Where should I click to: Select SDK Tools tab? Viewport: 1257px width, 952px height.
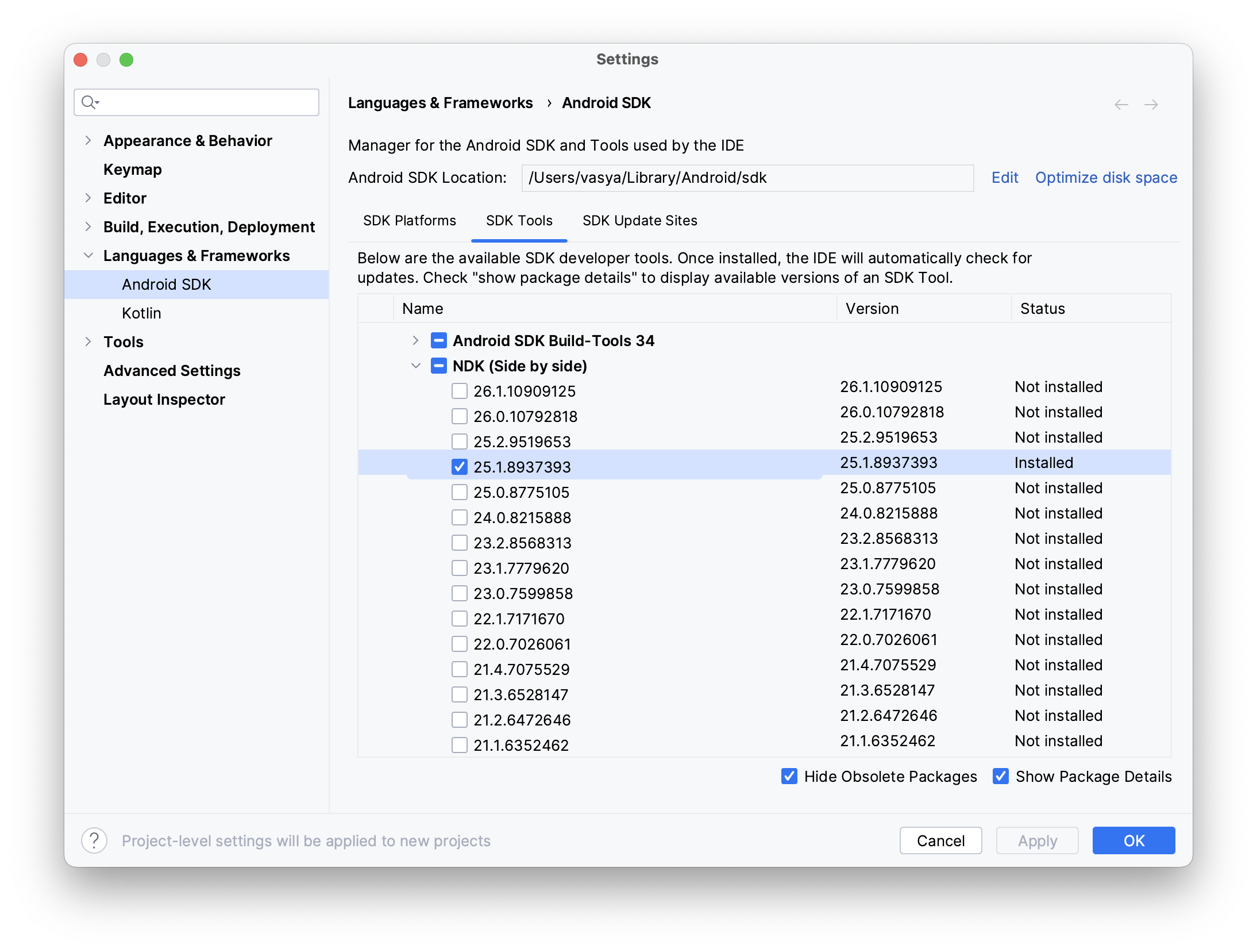[x=519, y=221]
